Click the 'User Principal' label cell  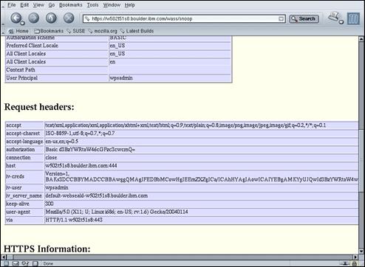(57, 78)
